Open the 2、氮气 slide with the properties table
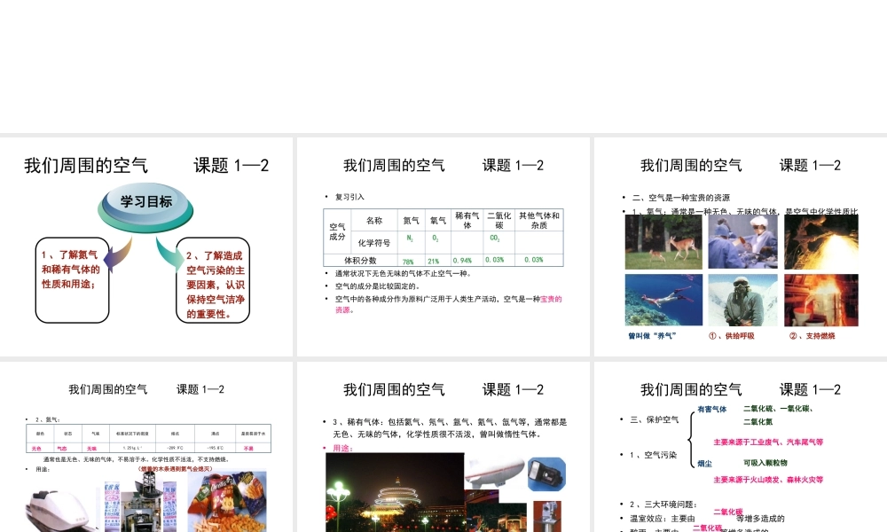This screenshot has width=887, height=532. pos(146,447)
